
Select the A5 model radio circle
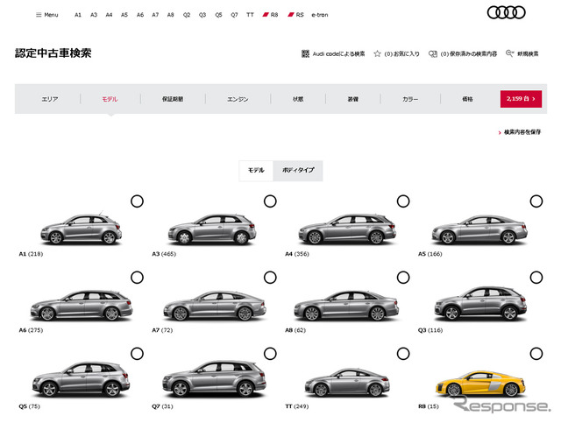tap(536, 201)
